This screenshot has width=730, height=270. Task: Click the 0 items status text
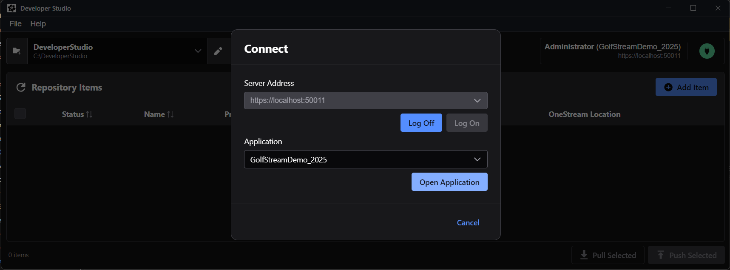pos(19,255)
